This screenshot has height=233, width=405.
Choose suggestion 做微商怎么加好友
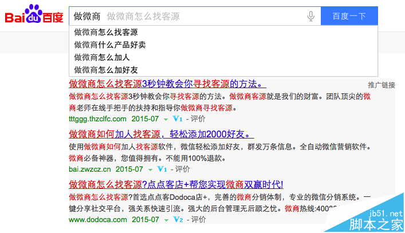click(106, 70)
